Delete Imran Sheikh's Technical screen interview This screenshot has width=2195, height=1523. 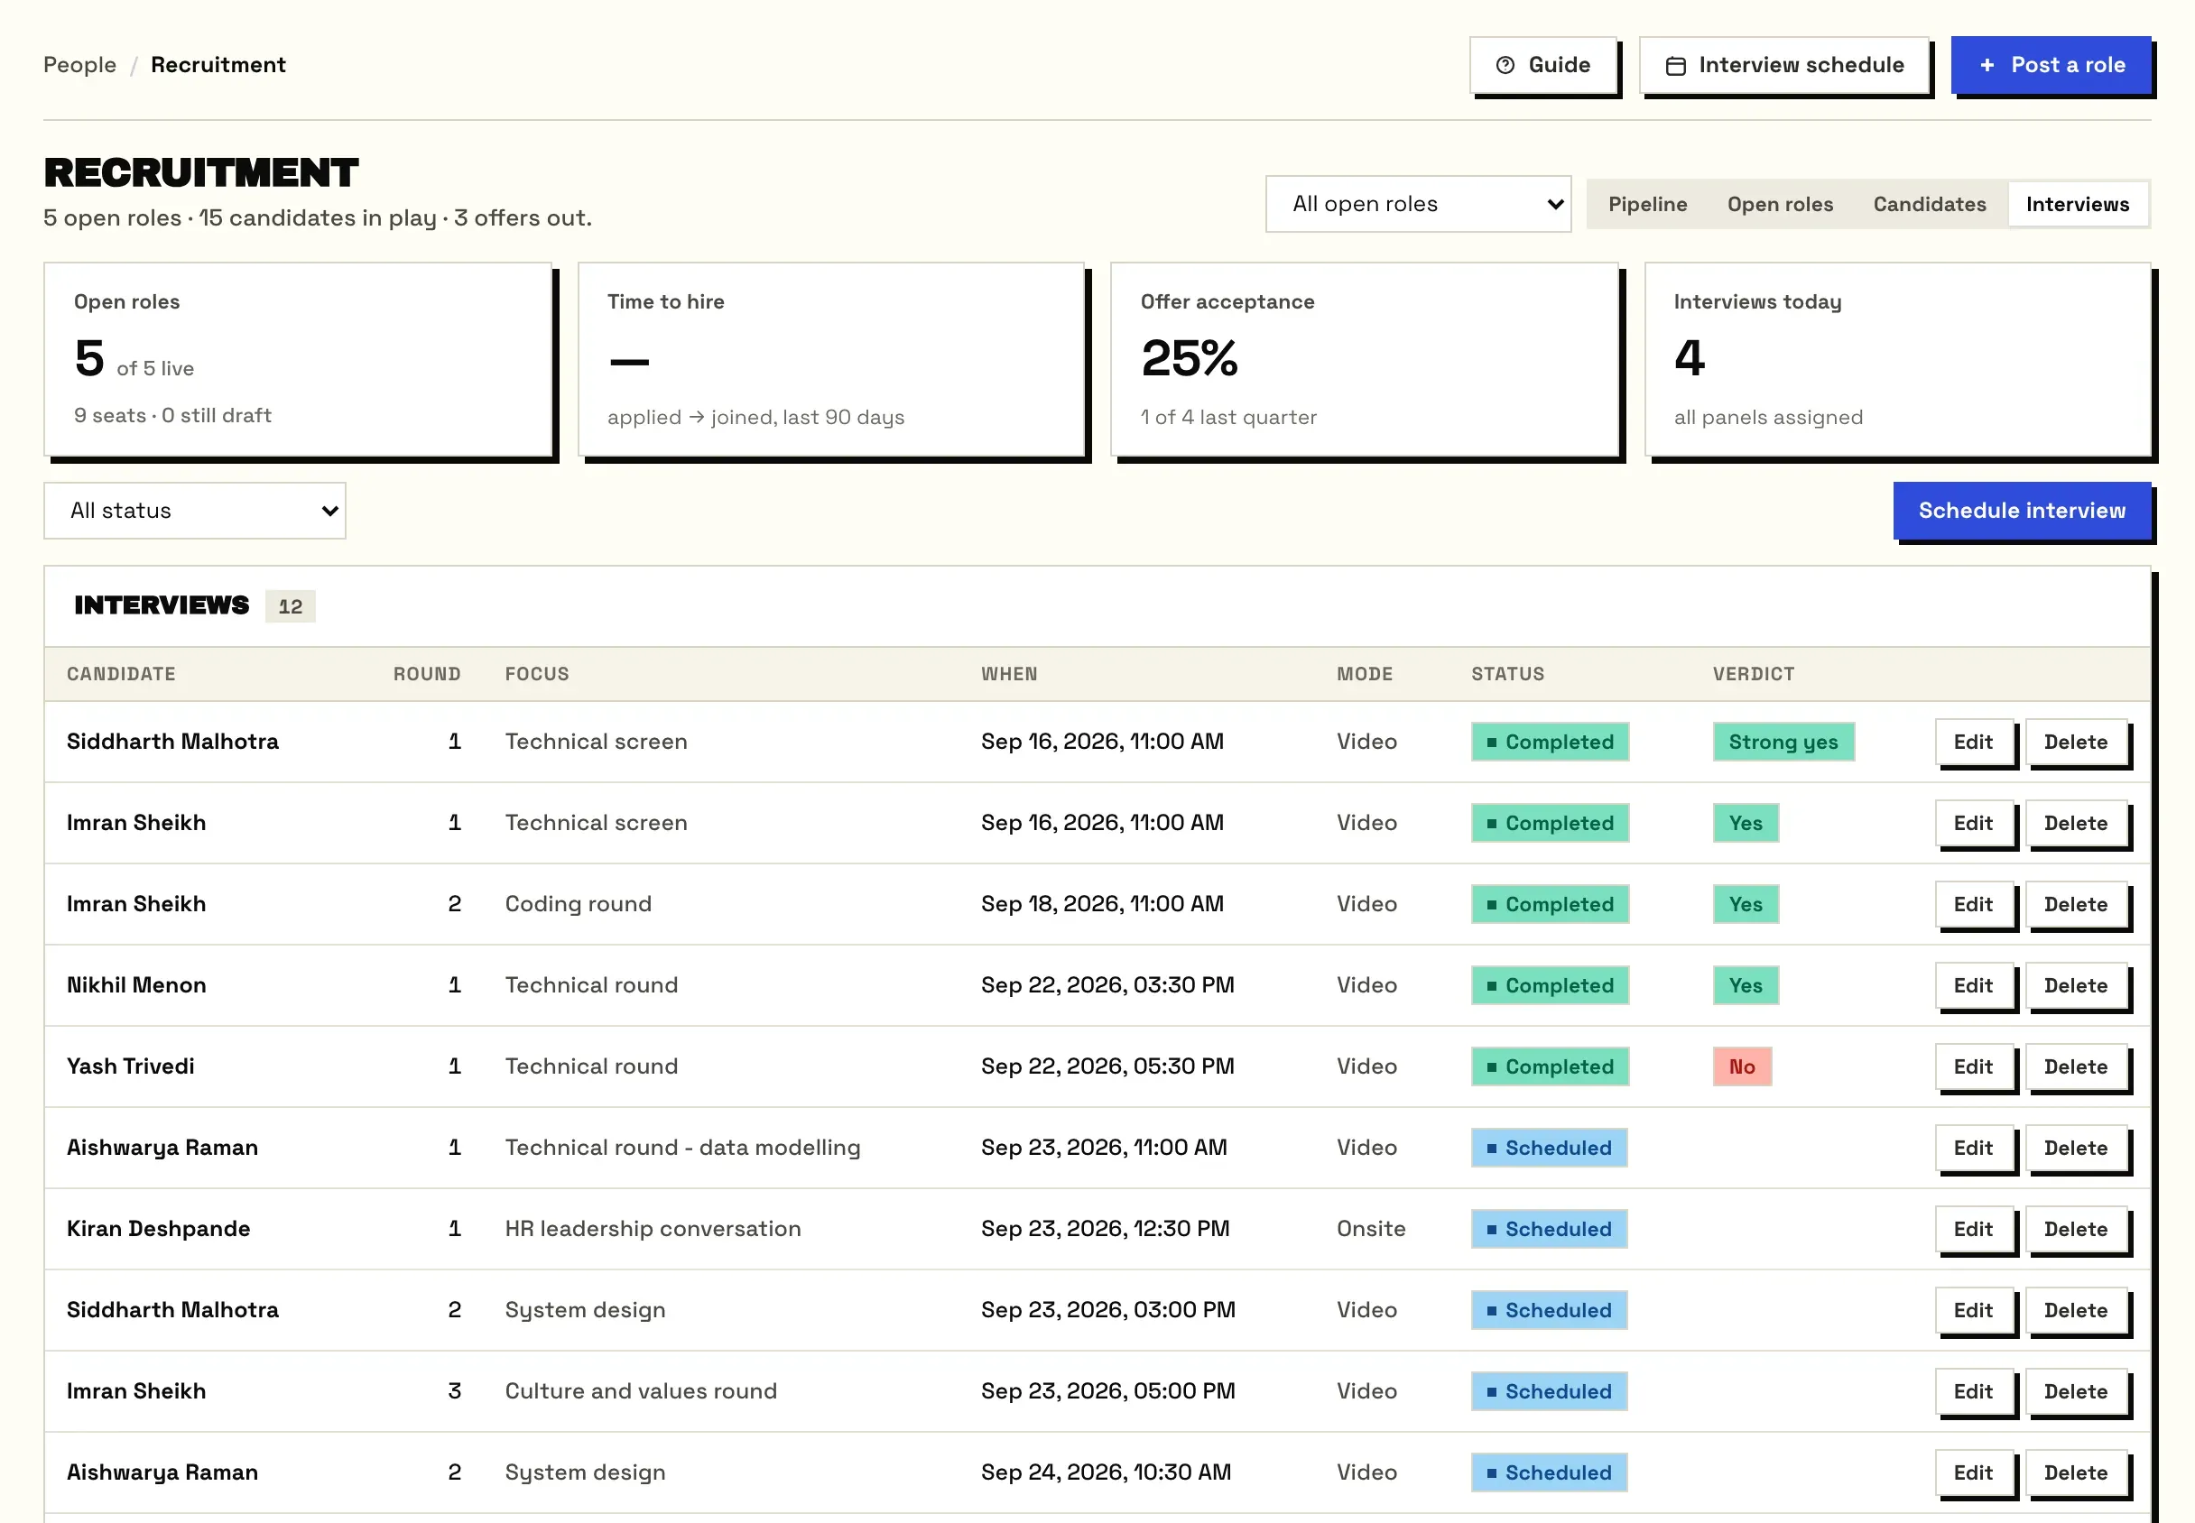point(2075,823)
